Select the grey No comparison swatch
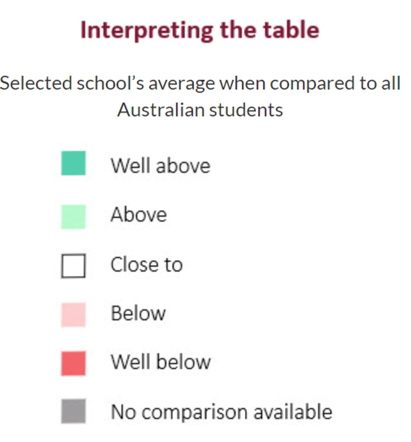The image size is (411, 442). pyautogui.click(x=73, y=411)
